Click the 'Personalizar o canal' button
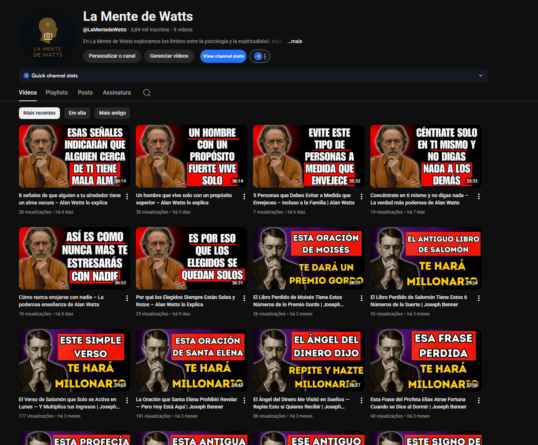Image resolution: width=538 pixels, height=445 pixels. pos(112,56)
